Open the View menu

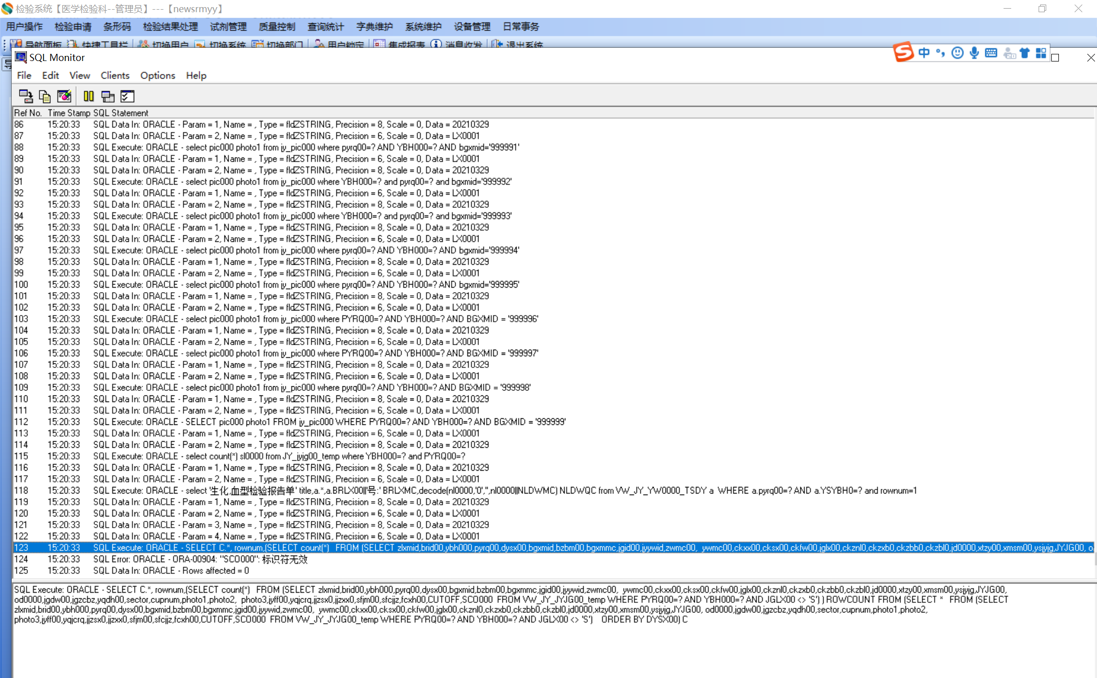80,75
